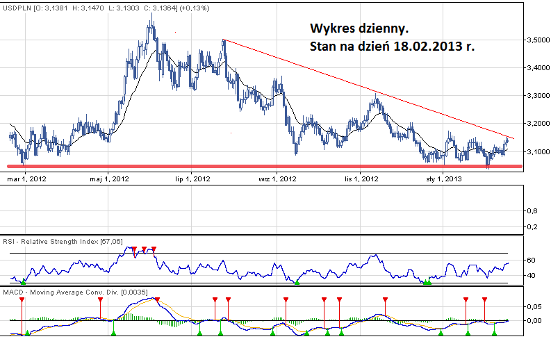Click the 'Stan na dzień 18.02.2013 r.' annotation
The image size is (551, 339).
pos(392,46)
